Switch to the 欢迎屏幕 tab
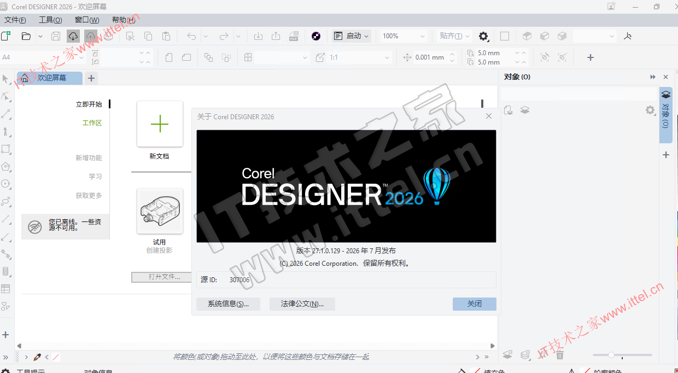This screenshot has width=678, height=373. pyautogui.click(x=50, y=78)
